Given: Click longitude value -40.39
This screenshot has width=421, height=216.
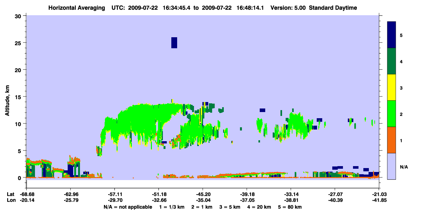Looking at the screenshot, I should 335,200.
